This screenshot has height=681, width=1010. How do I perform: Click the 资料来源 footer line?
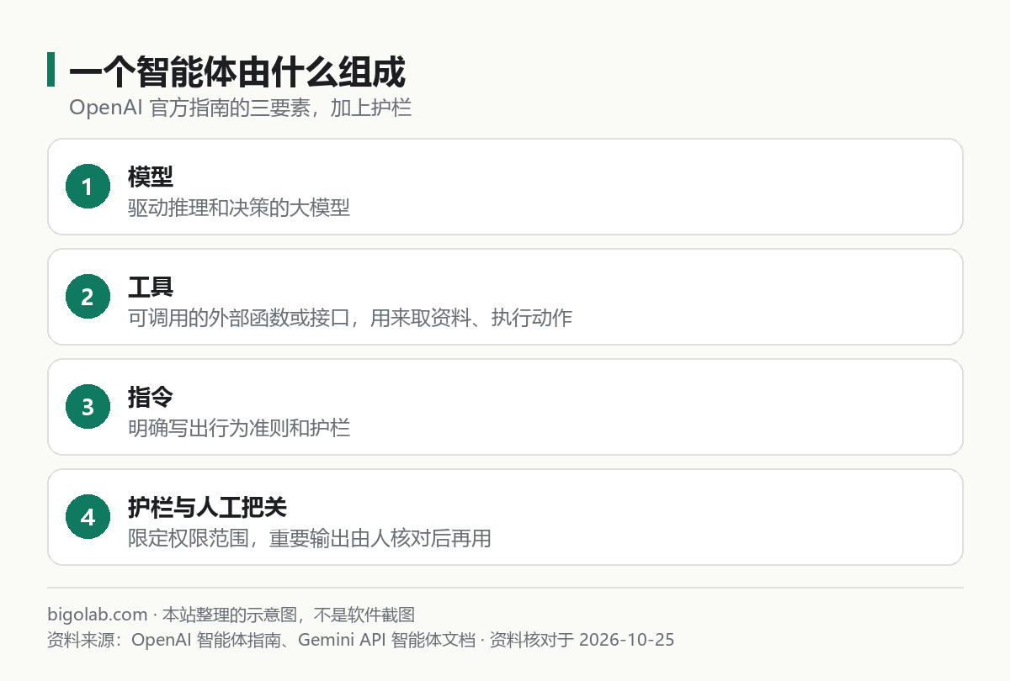[361, 639]
